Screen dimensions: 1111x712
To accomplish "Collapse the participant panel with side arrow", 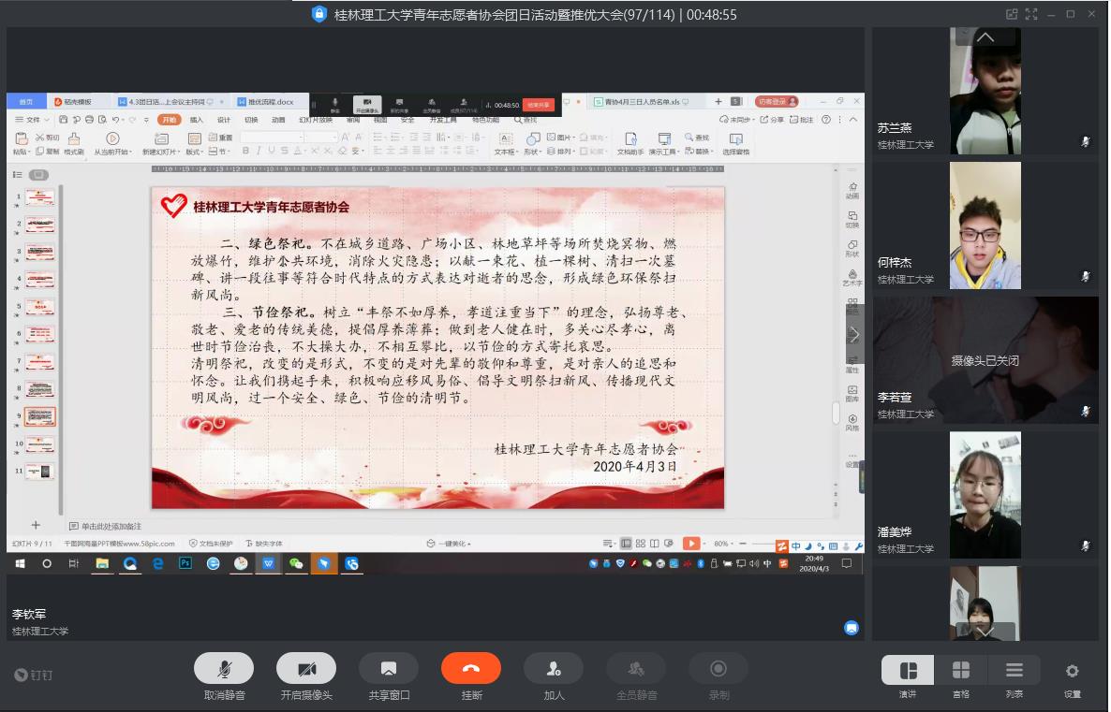I will (854, 334).
